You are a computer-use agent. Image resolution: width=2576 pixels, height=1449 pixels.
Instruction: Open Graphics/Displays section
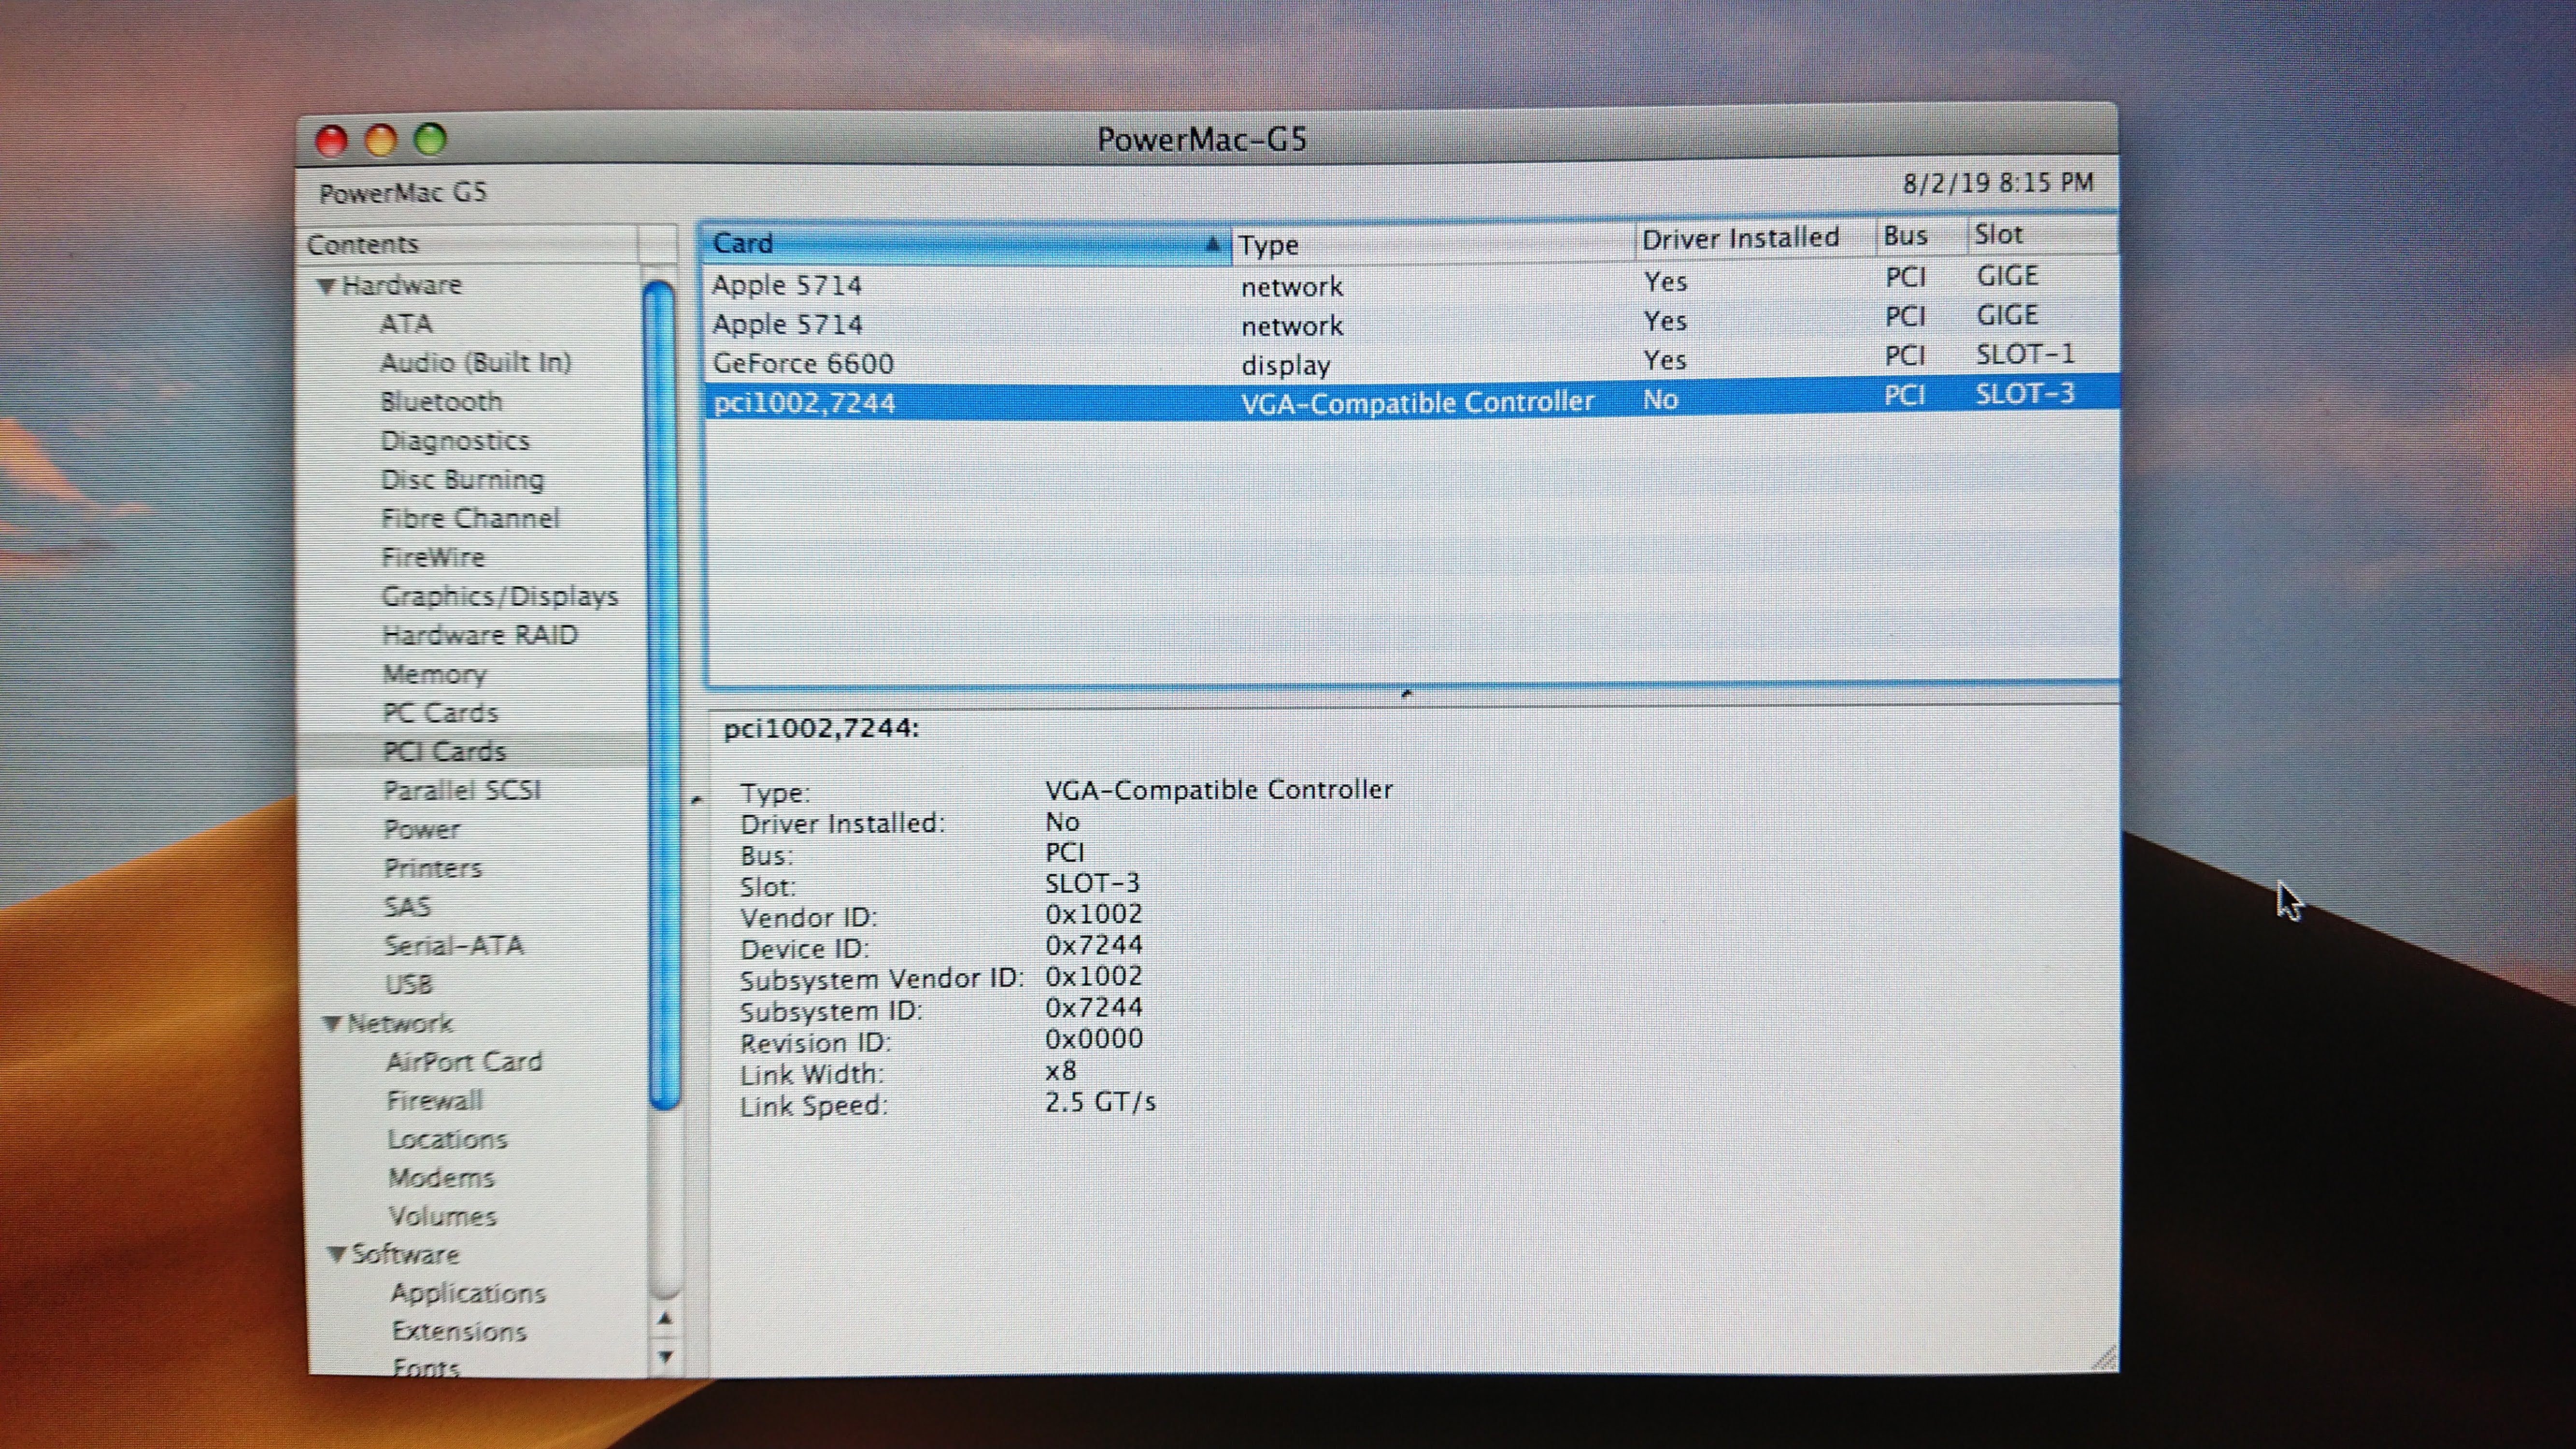click(500, 597)
